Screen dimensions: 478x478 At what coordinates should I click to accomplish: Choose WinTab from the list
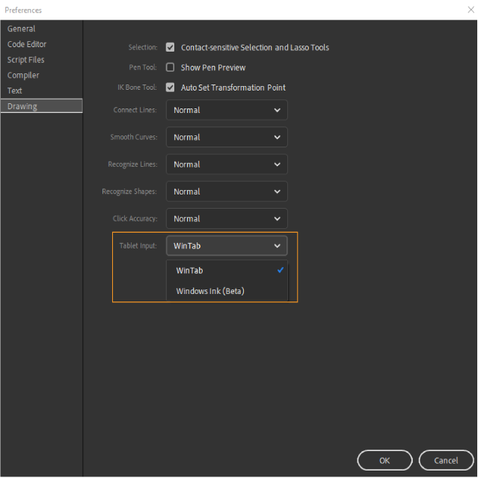227,270
